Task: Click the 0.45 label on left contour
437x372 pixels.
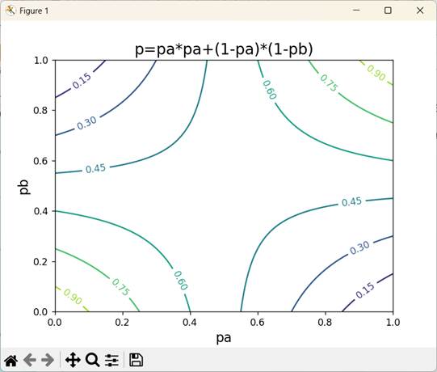Action: (95, 168)
